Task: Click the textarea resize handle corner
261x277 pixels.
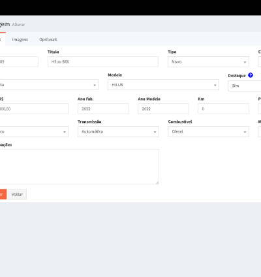Action: point(157,183)
